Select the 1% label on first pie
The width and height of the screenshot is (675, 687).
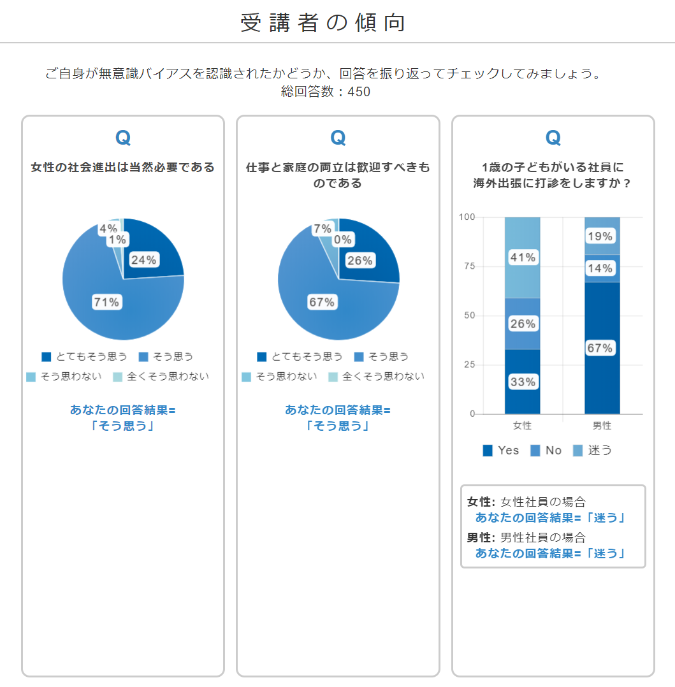[x=117, y=239]
